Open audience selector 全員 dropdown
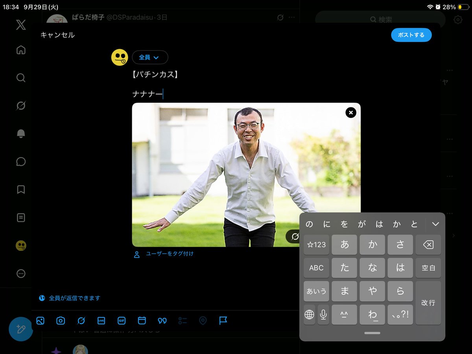472x354 pixels. click(150, 57)
